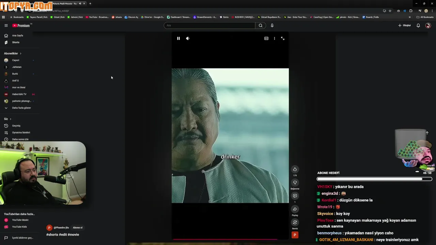The image size is (436, 245).
Task: Seek using the Shorts red progress bar
Action: point(230,239)
